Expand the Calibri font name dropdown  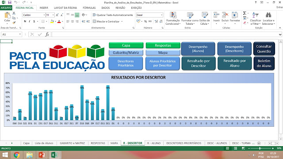[x=44, y=15]
